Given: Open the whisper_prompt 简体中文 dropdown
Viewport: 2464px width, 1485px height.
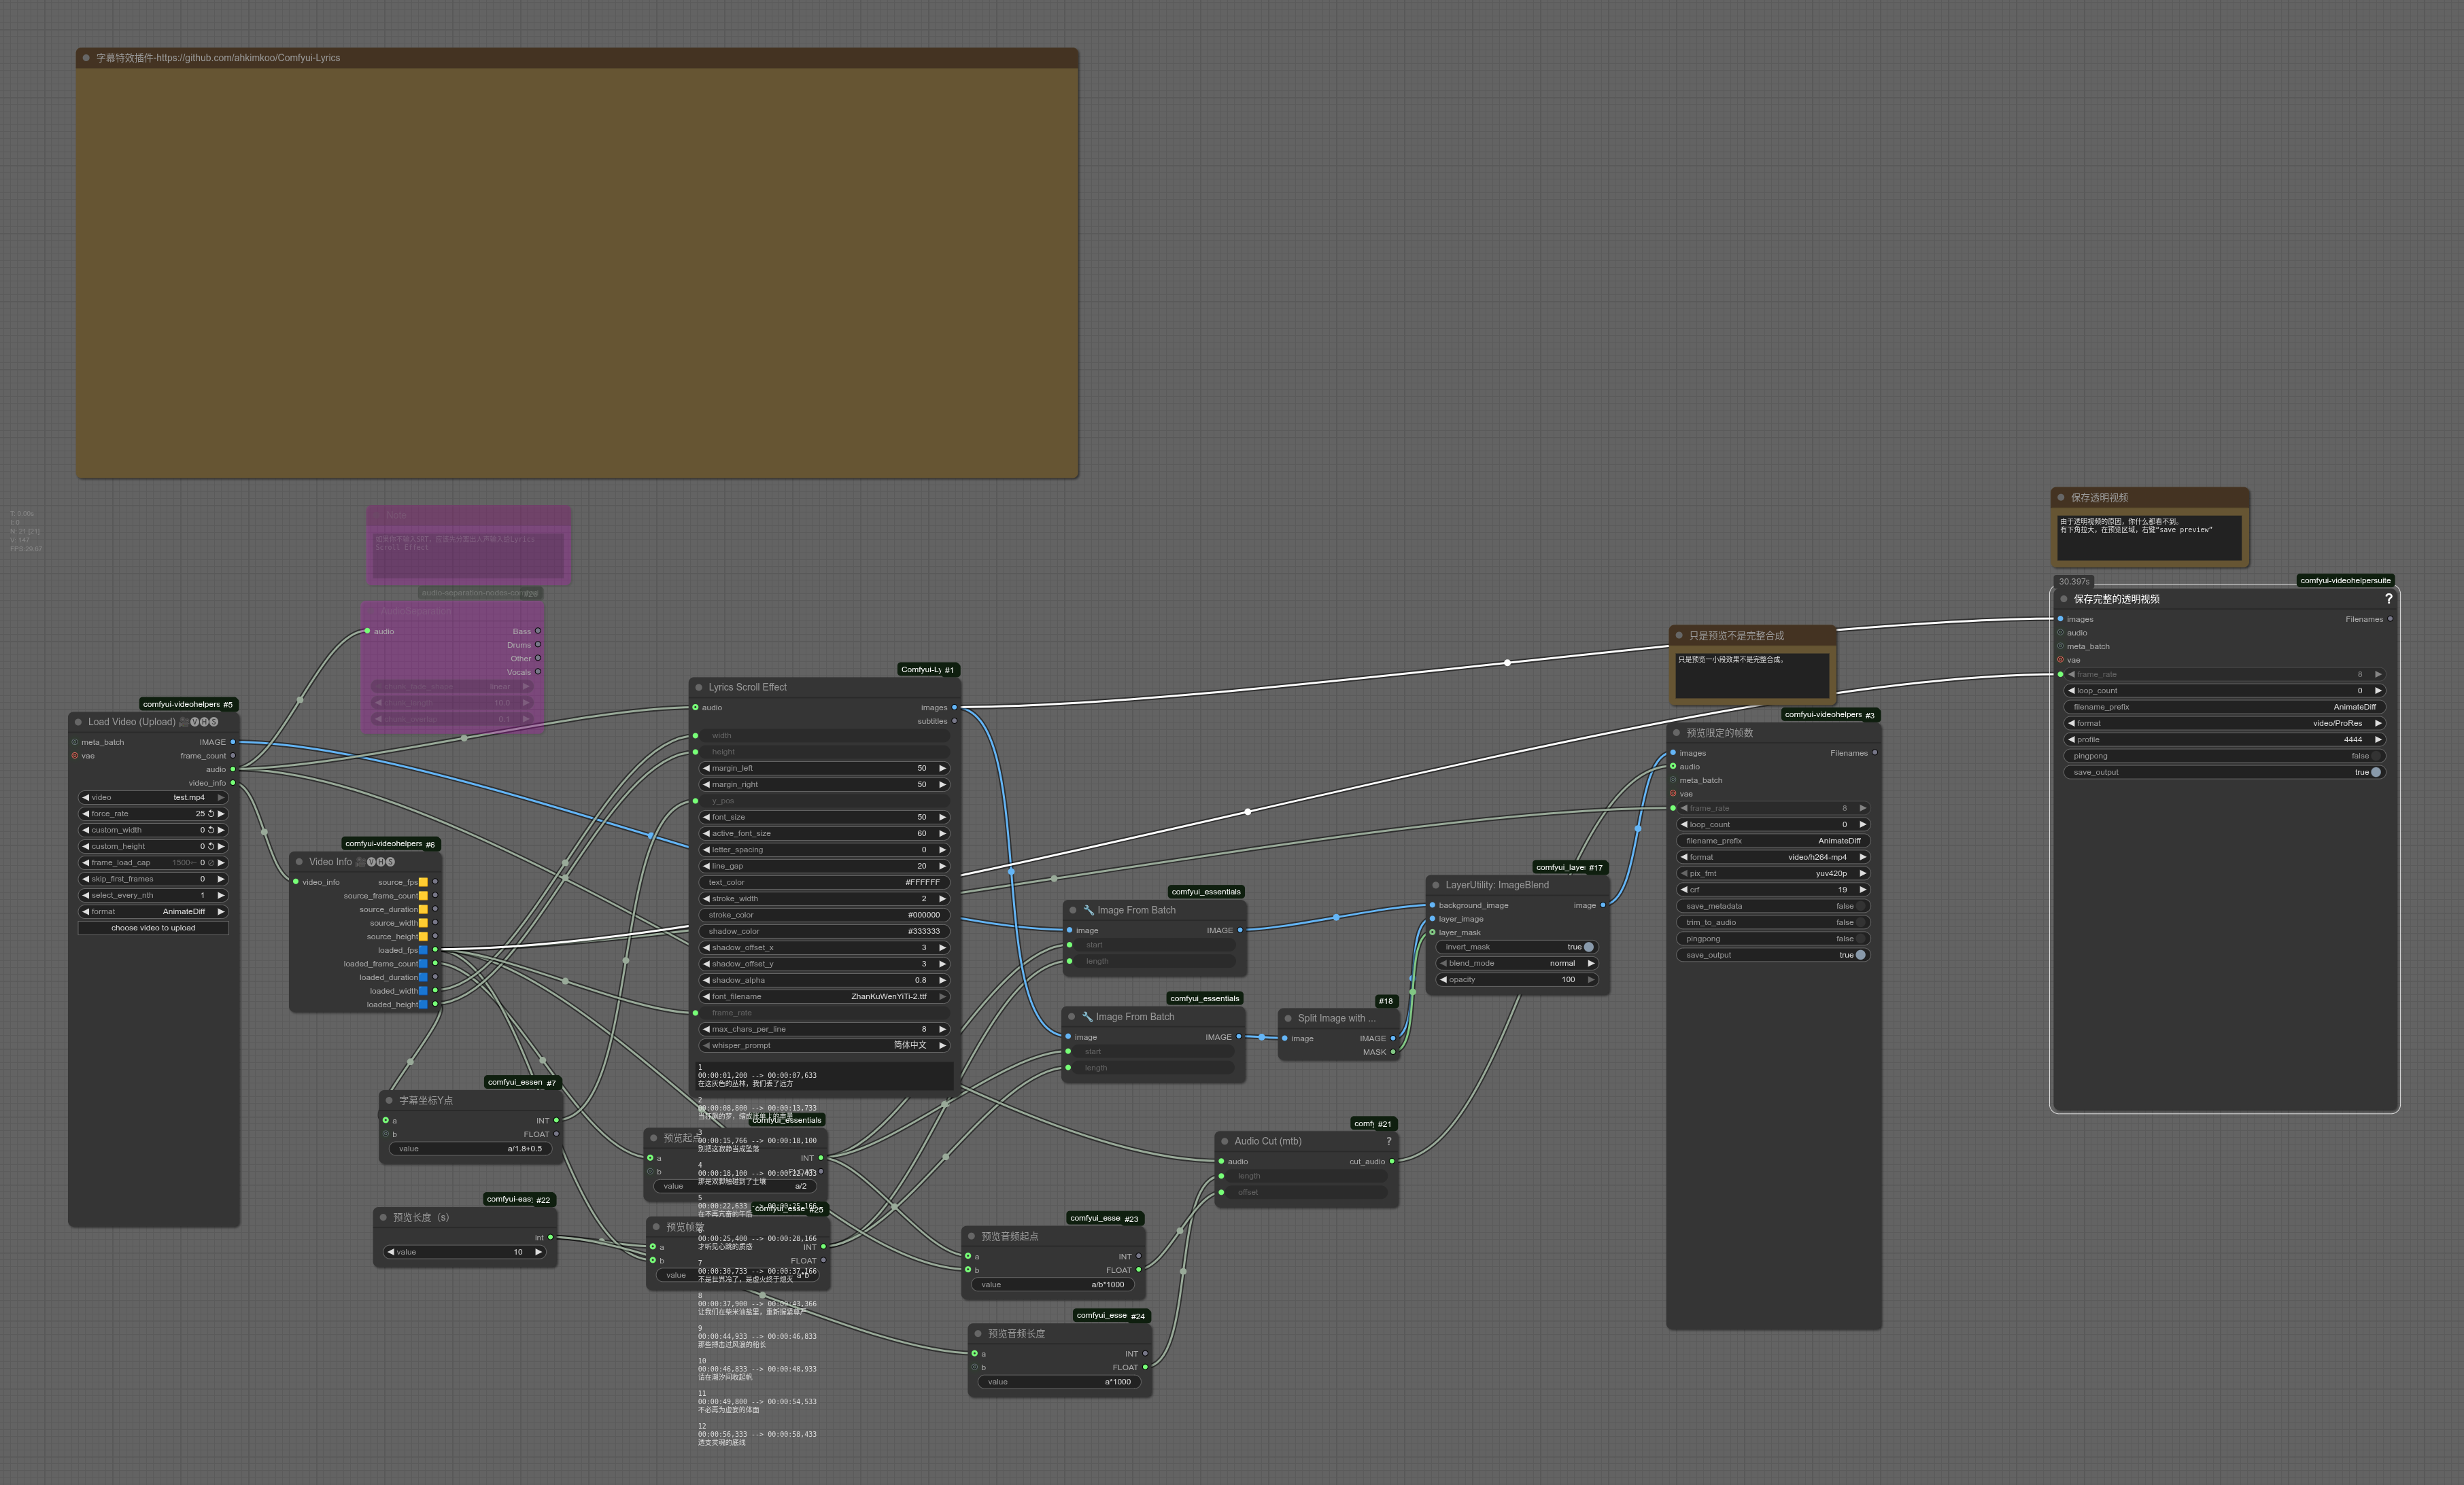Looking at the screenshot, I should [824, 1045].
